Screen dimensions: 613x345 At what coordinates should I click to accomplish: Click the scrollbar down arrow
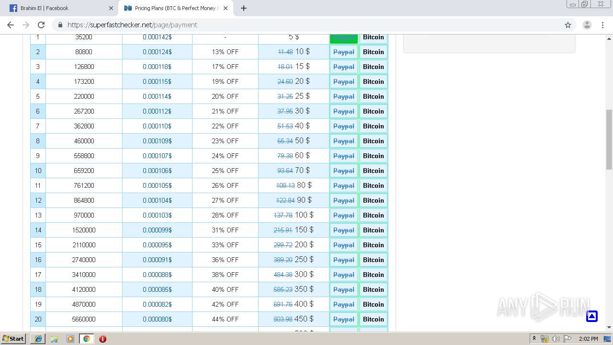[x=609, y=327]
